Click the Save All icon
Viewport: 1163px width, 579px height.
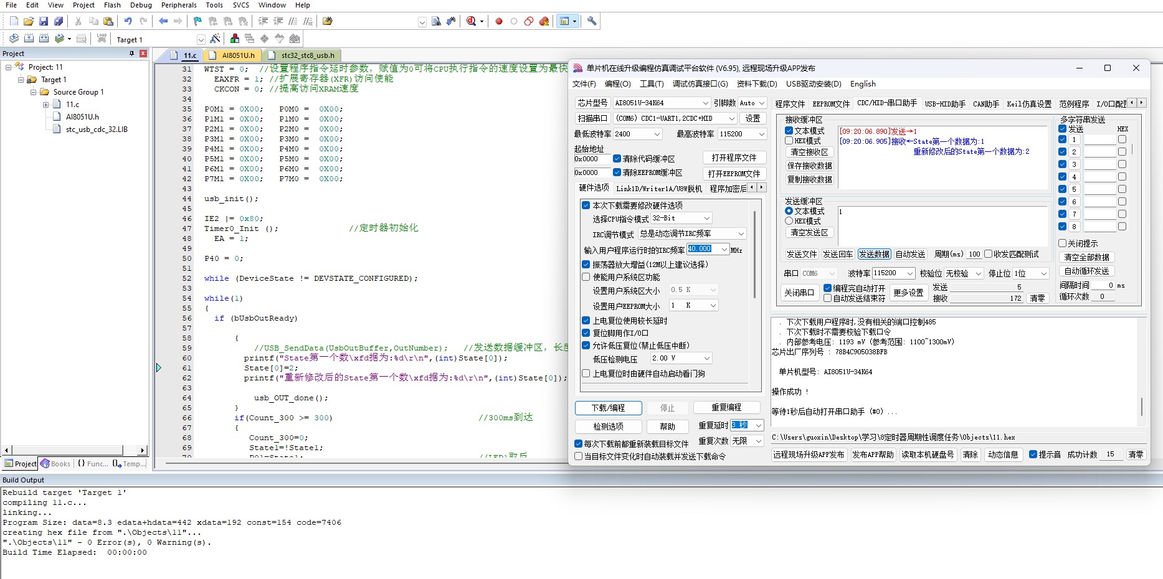59,21
